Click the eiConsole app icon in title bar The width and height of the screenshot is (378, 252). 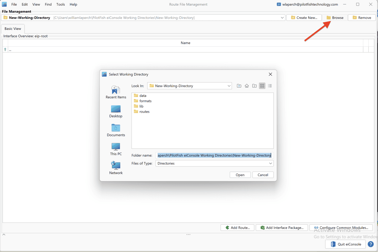4,4
